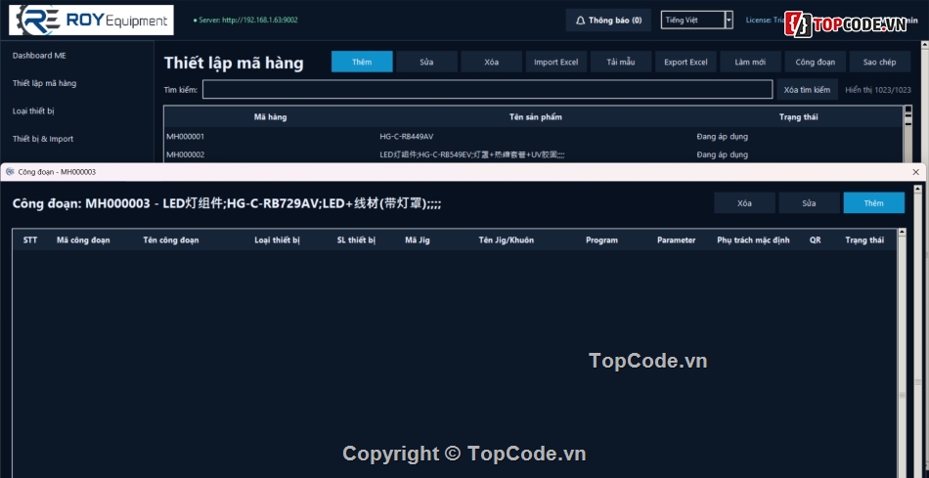The image size is (929, 478).
Task: Close the Công đoạn MH000003 dialog
Action: coord(916,172)
